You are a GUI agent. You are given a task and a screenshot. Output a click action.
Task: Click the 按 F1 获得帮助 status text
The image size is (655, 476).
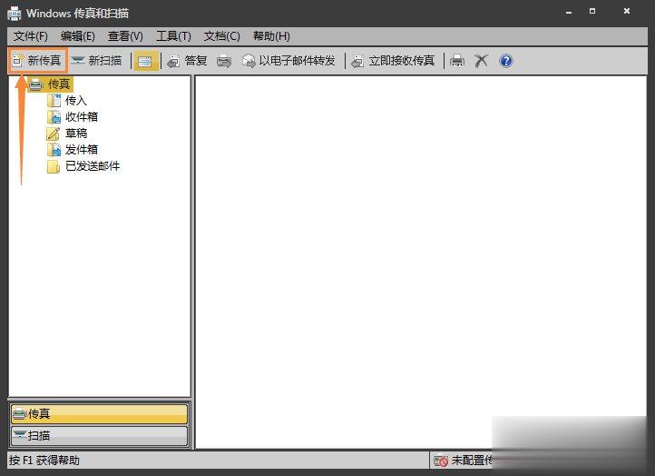point(44,461)
